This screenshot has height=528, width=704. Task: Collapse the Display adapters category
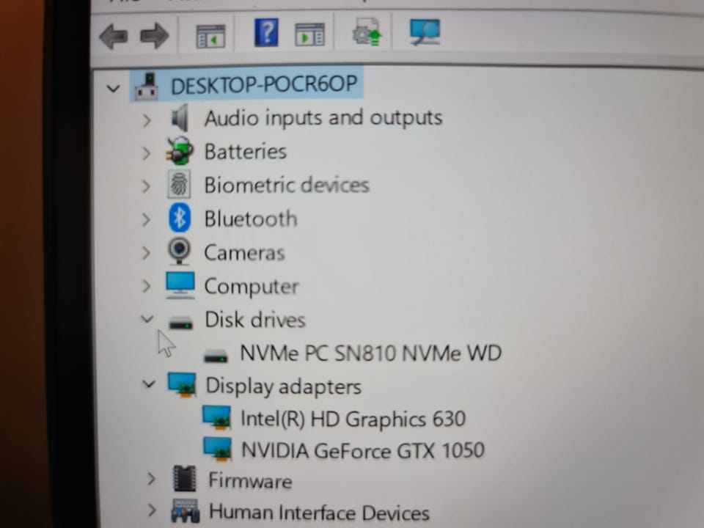149,384
